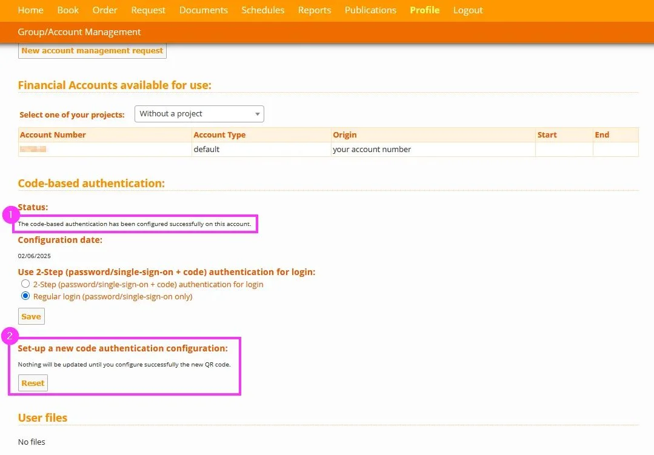The image size is (654, 455).
Task: Open the Home menu item
Action: [x=30, y=10]
